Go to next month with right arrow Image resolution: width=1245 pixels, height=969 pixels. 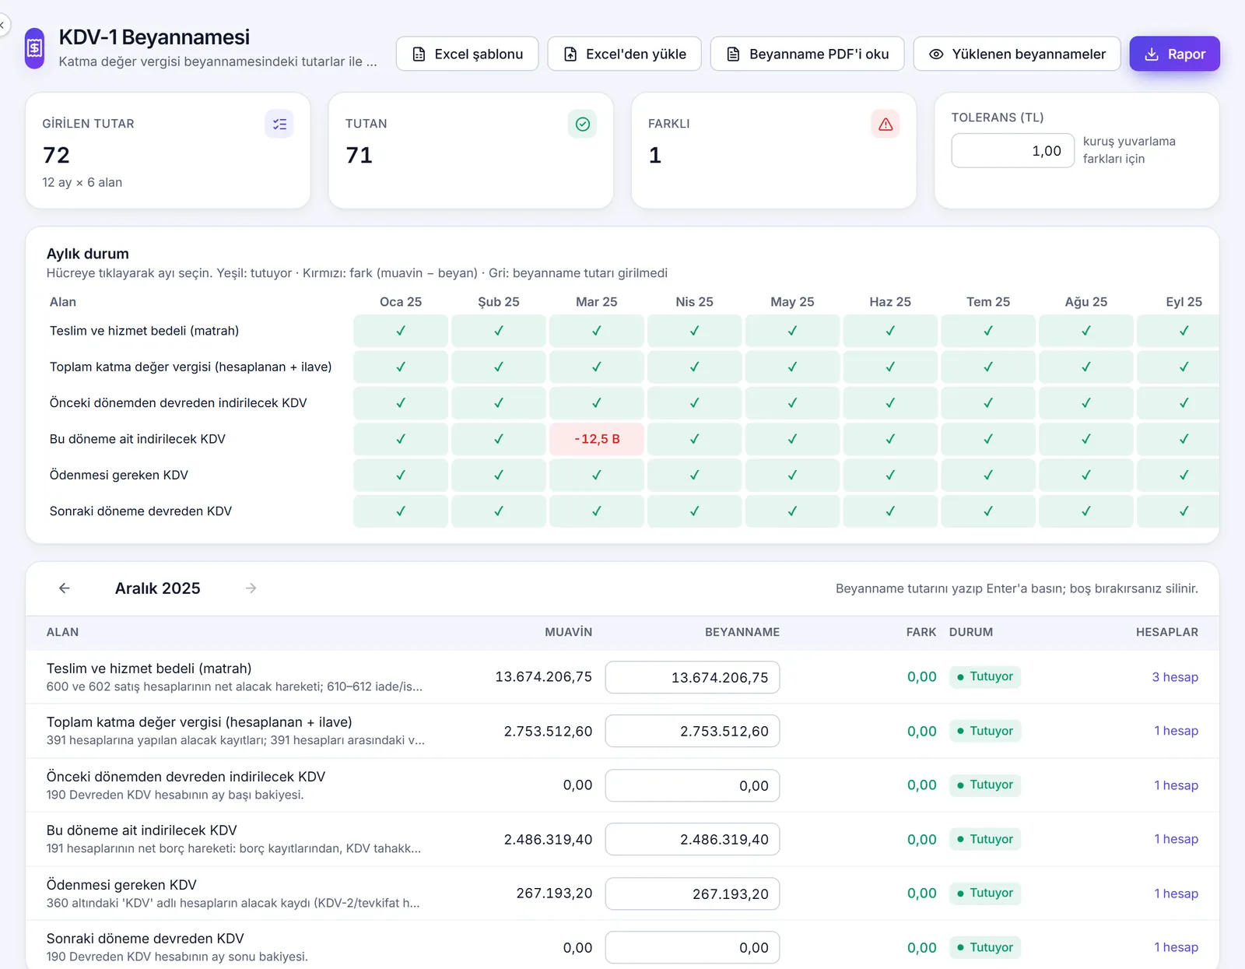[x=251, y=588]
